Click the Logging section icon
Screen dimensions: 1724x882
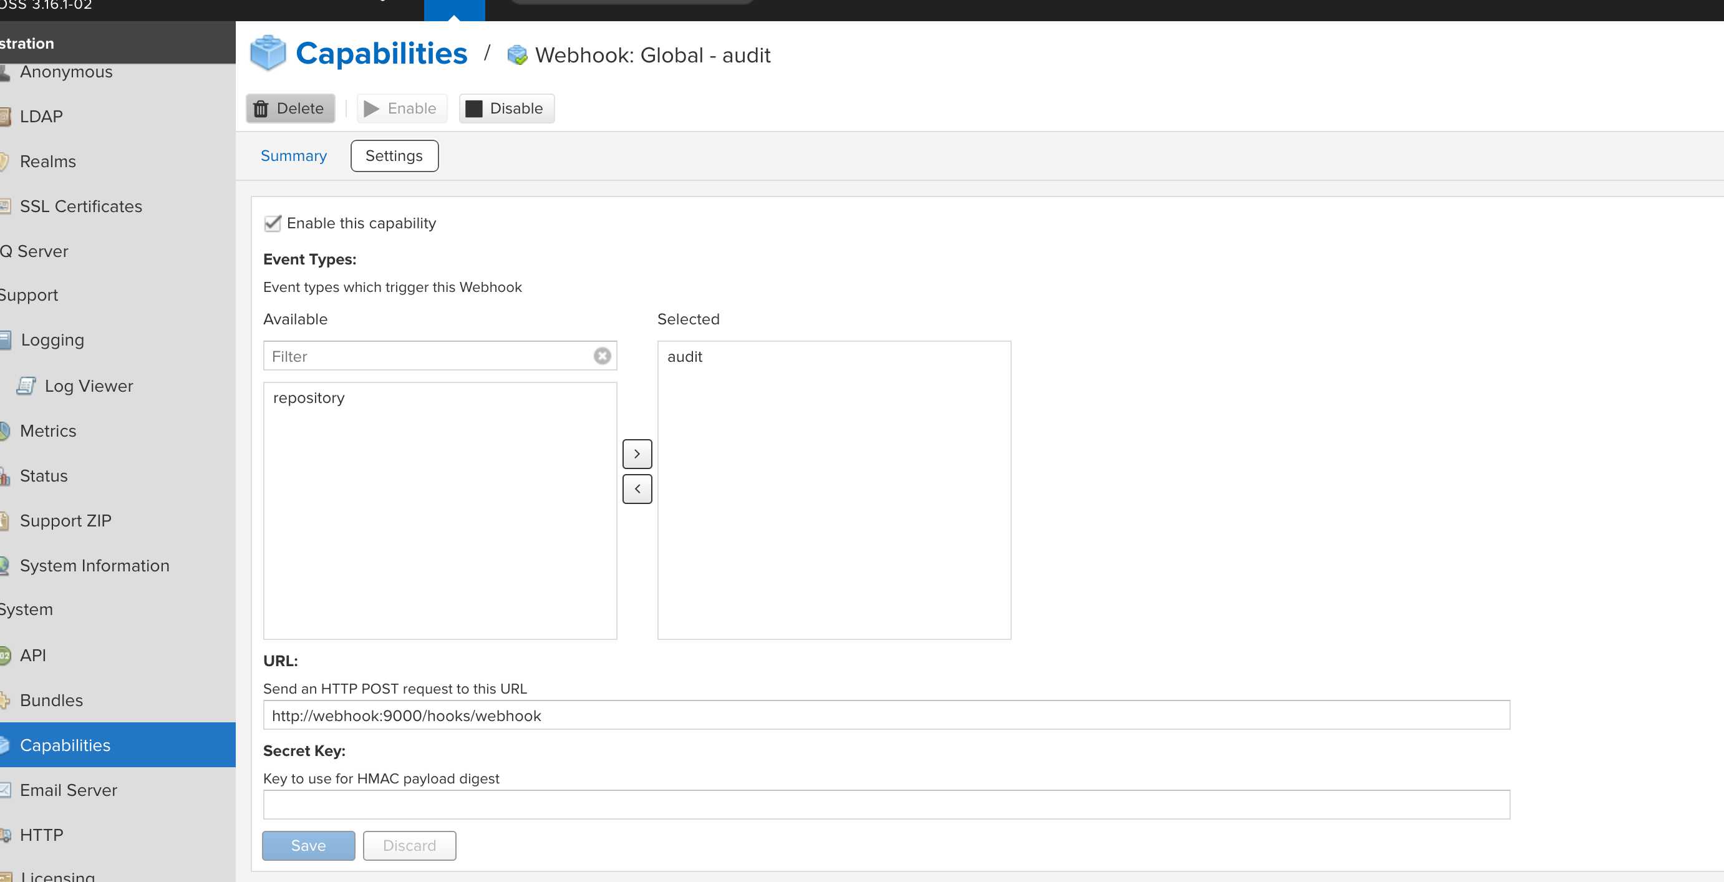click(x=7, y=340)
